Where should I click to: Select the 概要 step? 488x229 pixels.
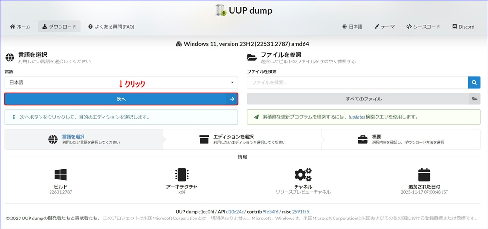[401, 139]
